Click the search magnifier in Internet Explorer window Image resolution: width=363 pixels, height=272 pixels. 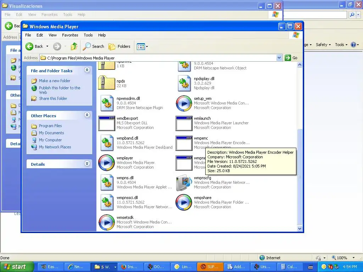[352, 15]
